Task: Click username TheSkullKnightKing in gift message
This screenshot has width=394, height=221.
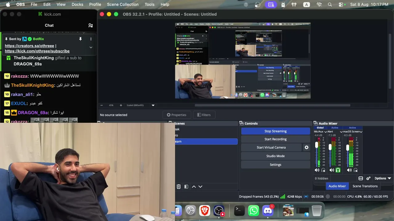Action: click(x=34, y=58)
